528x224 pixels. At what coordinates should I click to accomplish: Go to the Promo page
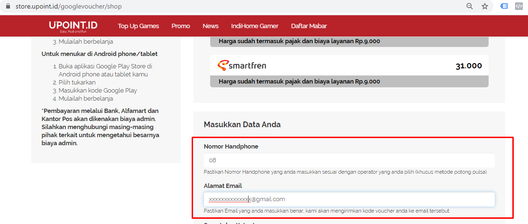(181, 26)
